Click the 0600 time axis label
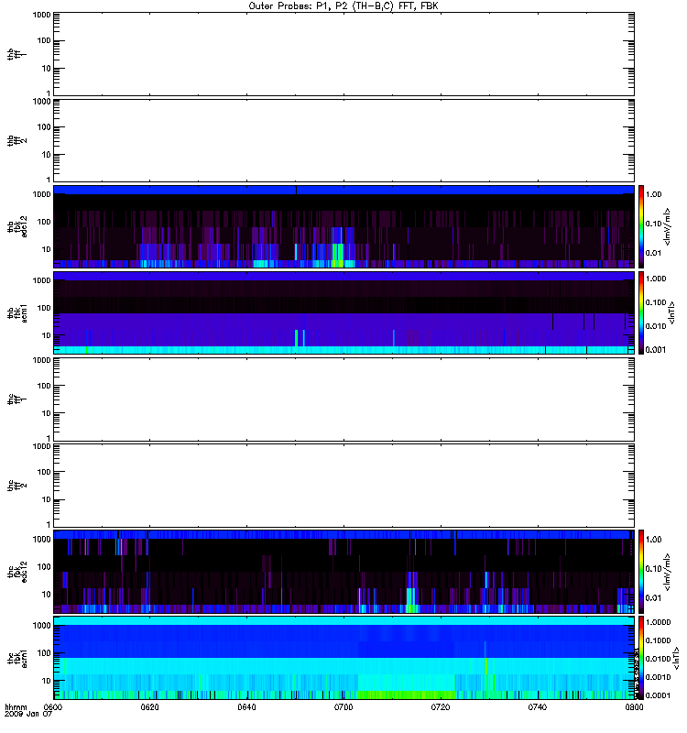The width and height of the screenshot is (687, 733). 53,706
